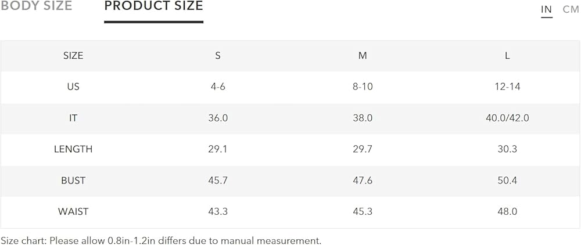Click the 29.7 length value

coord(363,149)
